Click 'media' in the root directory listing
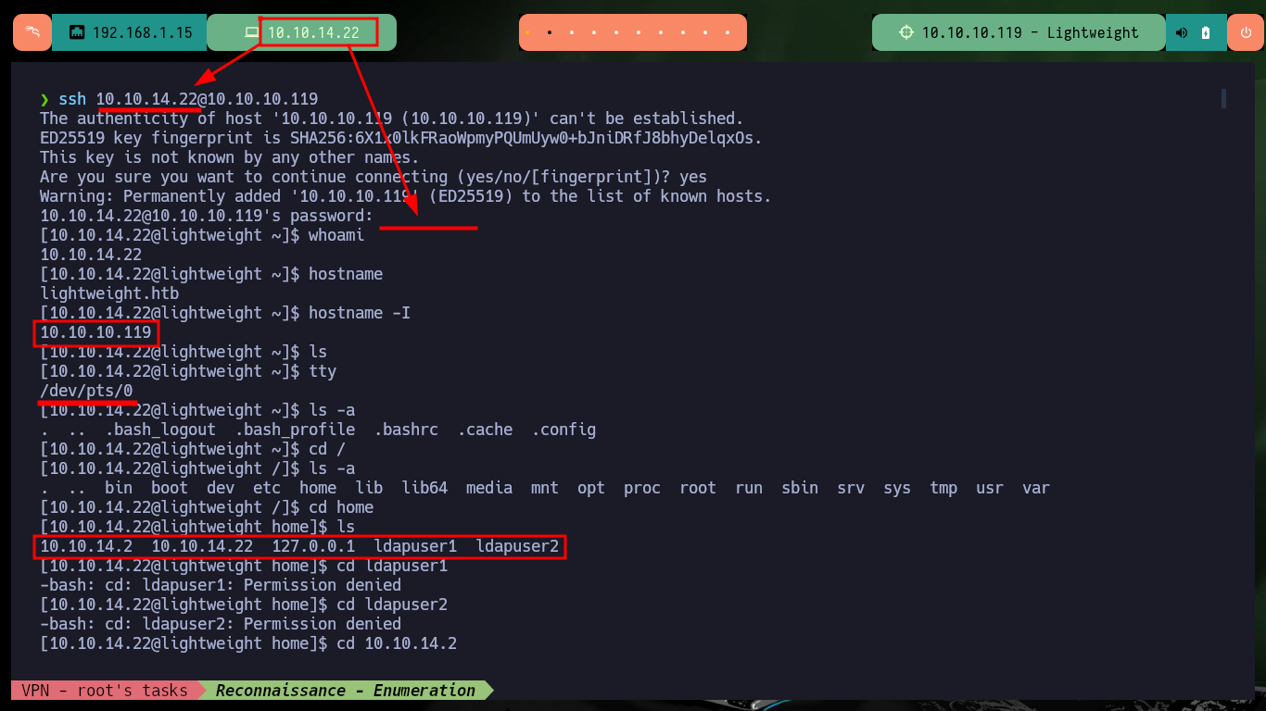The image size is (1266, 711). tap(489, 488)
